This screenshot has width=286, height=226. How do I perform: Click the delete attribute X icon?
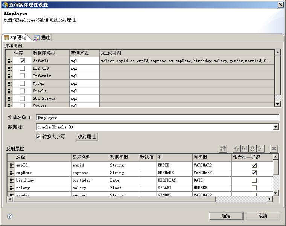coord(274,149)
